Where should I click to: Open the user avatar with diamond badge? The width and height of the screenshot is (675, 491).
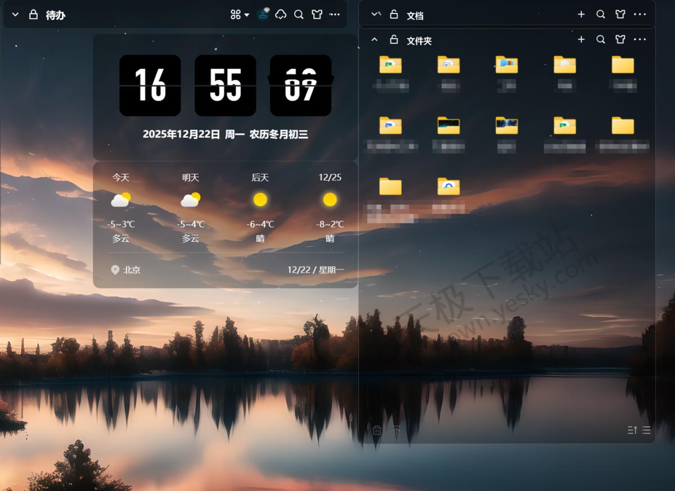tap(263, 15)
